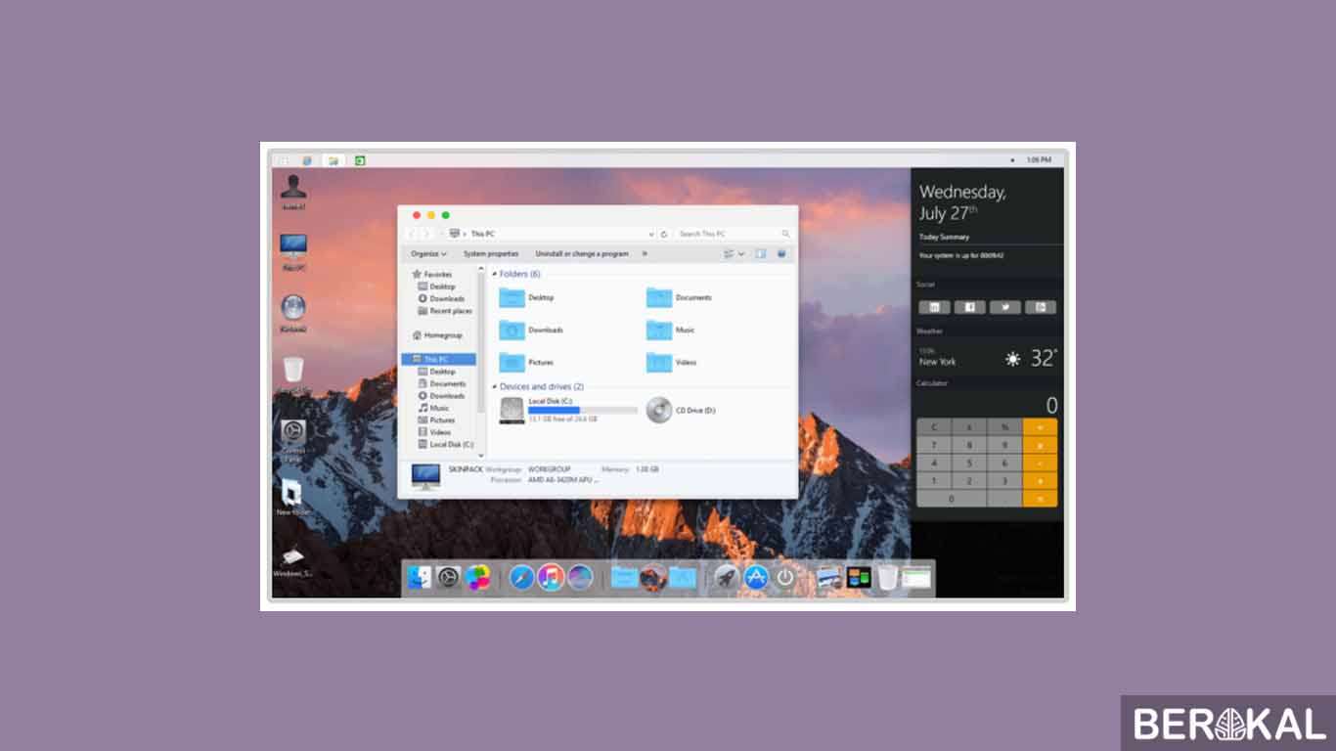Open iTunes from the dock
This screenshot has height=751, width=1336.
550,577
